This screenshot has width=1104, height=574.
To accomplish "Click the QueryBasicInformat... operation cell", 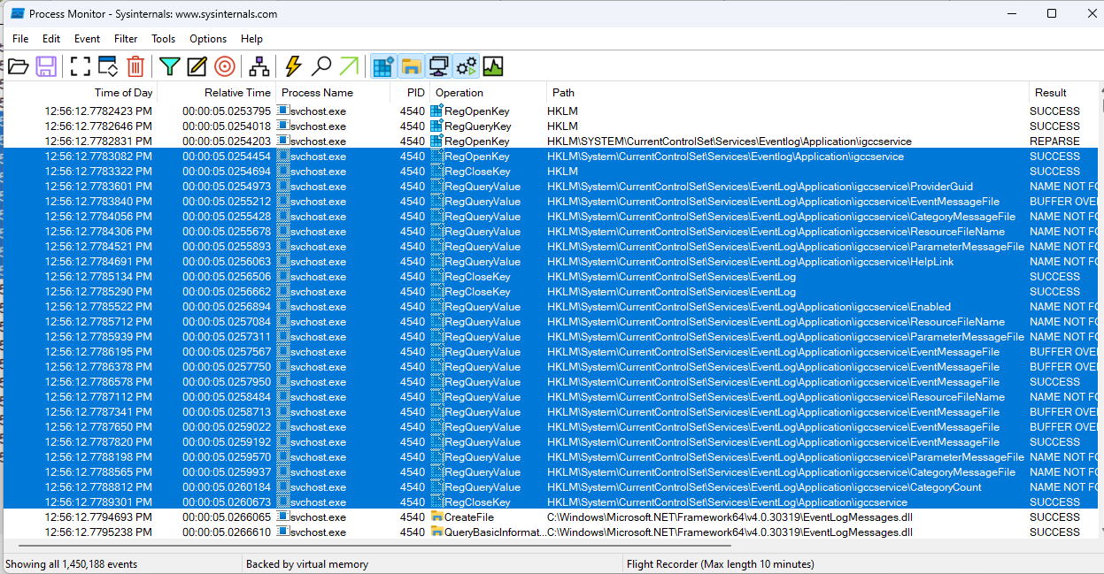I will [x=495, y=532].
